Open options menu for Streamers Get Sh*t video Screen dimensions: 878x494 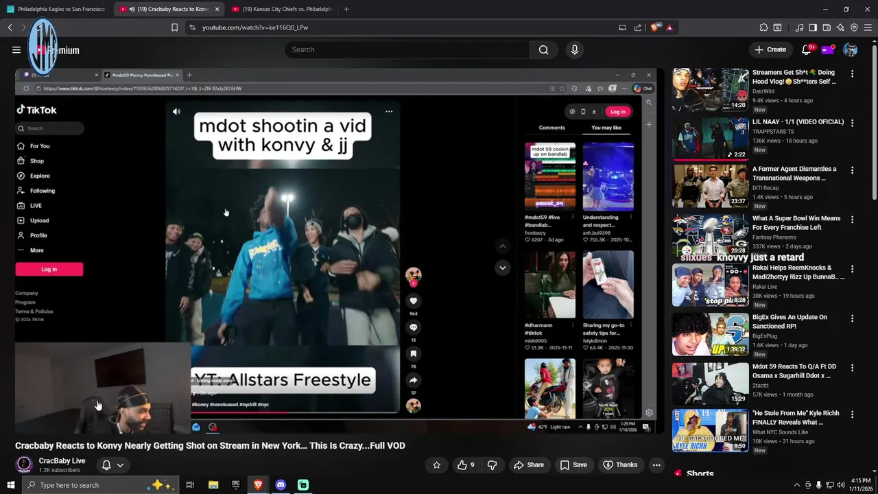tap(852, 73)
